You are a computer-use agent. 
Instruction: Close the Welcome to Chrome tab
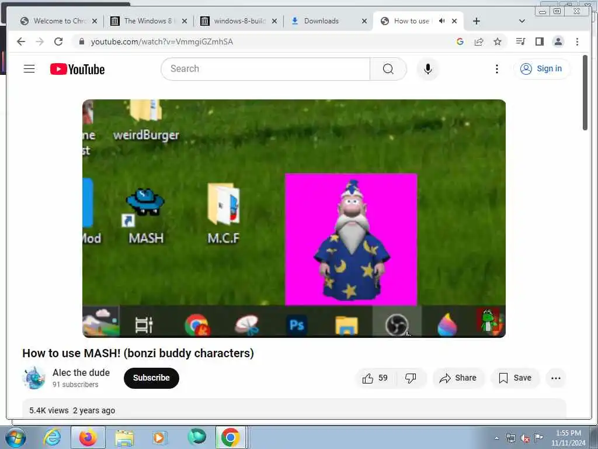click(95, 21)
